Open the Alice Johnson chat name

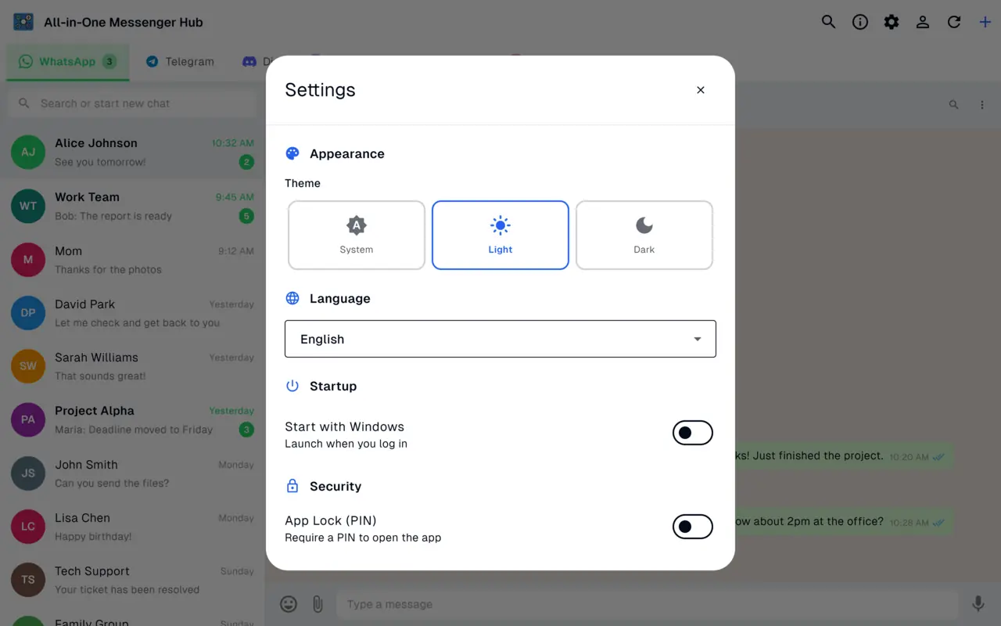[x=96, y=143]
